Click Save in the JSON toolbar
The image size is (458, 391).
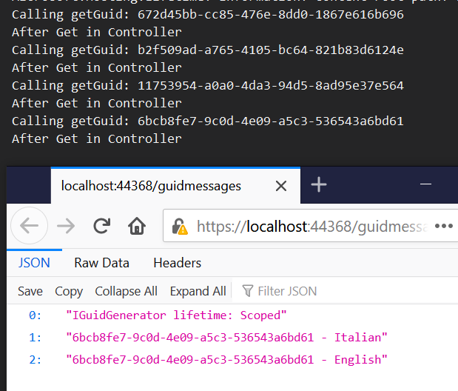pos(30,291)
